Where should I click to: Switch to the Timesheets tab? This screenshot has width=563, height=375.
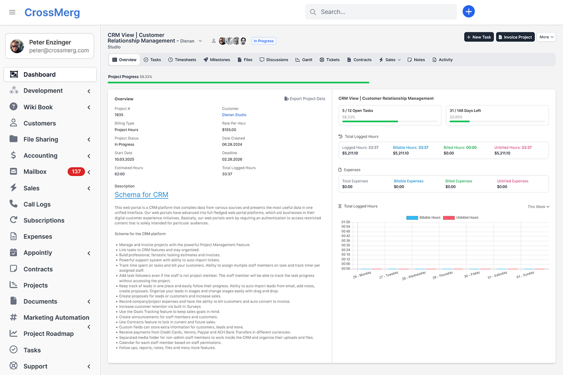182,60
